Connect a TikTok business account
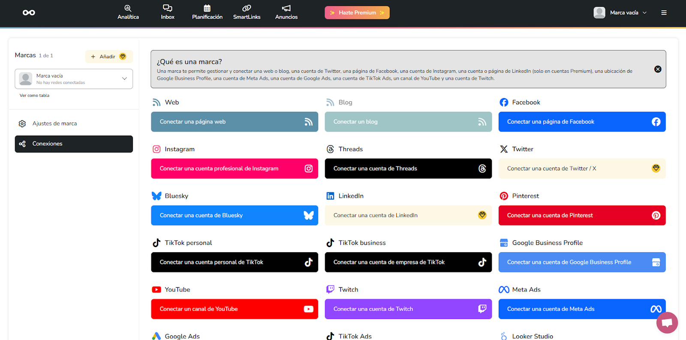The height and width of the screenshot is (340, 686). pyautogui.click(x=408, y=262)
